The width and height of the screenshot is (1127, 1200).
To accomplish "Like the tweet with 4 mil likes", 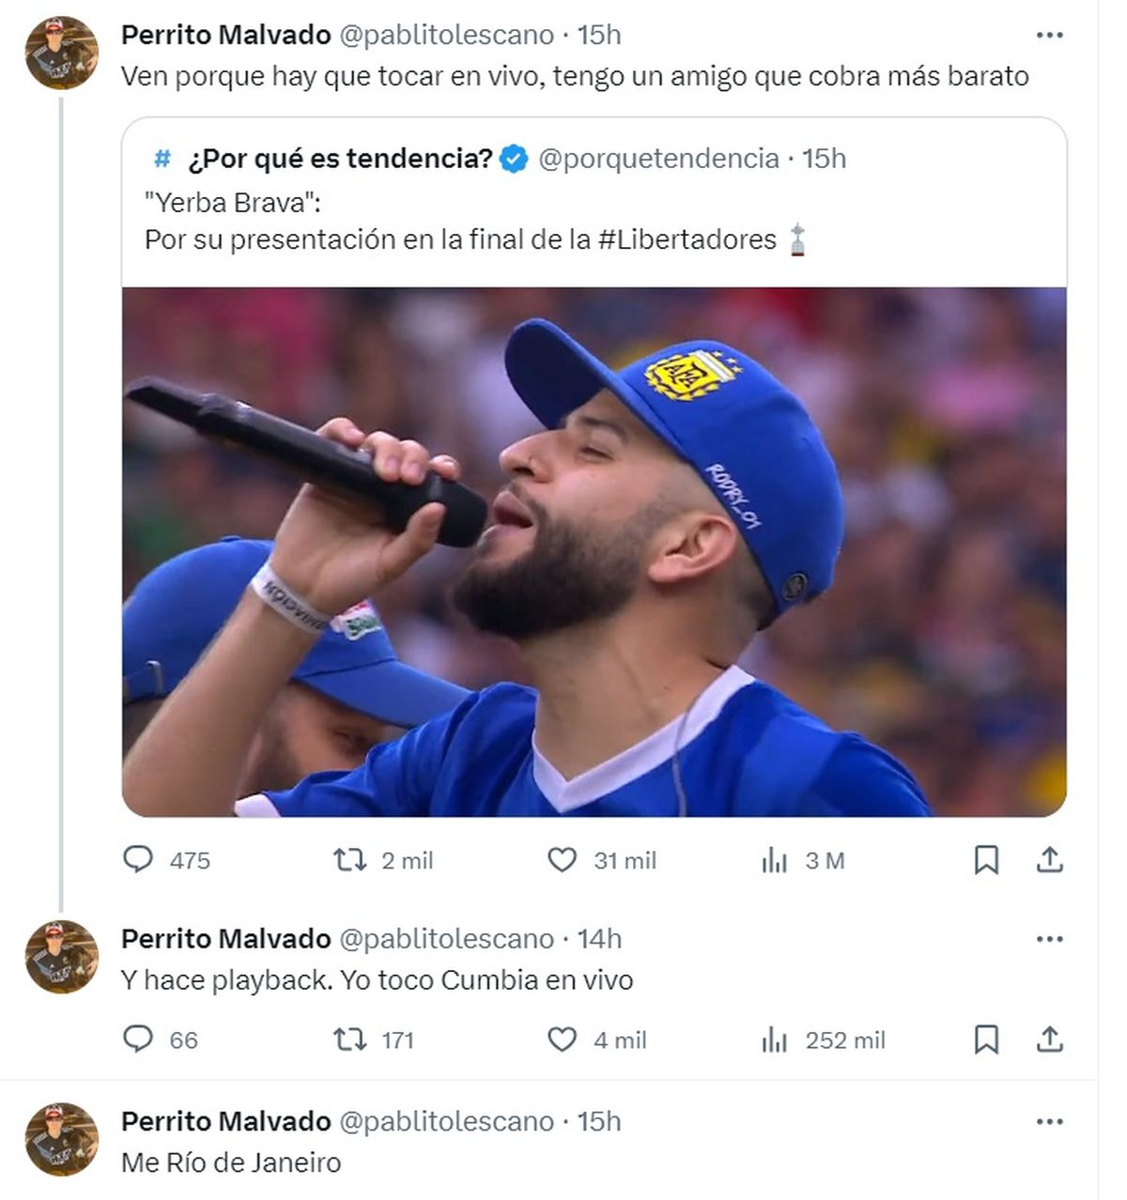I will [x=562, y=1038].
